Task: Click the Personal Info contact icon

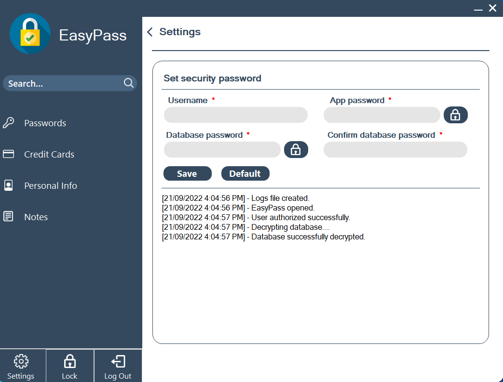Action: click(9, 185)
